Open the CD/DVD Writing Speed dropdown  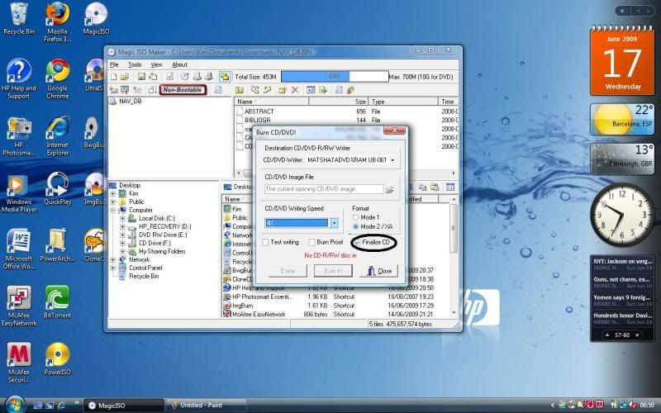[x=335, y=223]
